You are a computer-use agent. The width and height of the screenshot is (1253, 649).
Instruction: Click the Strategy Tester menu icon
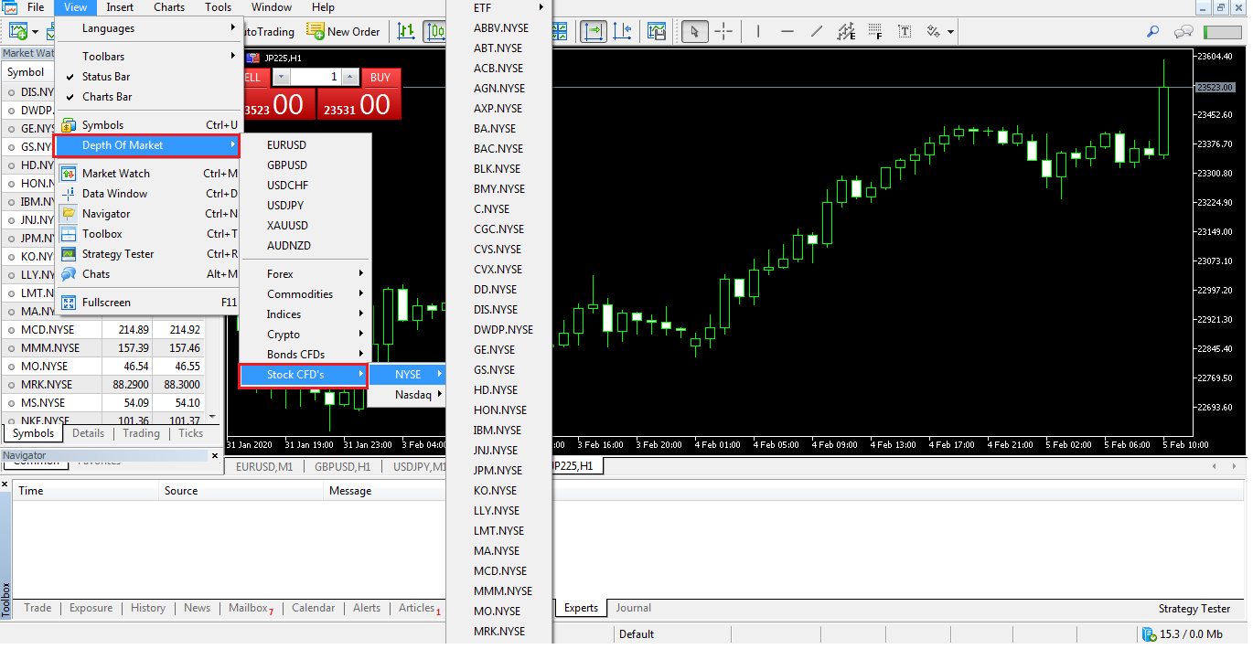point(69,254)
